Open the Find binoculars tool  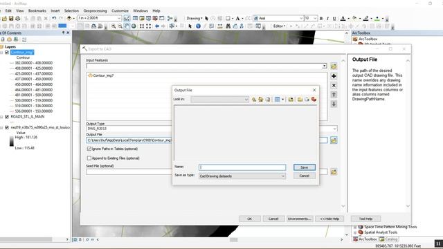point(228,26)
